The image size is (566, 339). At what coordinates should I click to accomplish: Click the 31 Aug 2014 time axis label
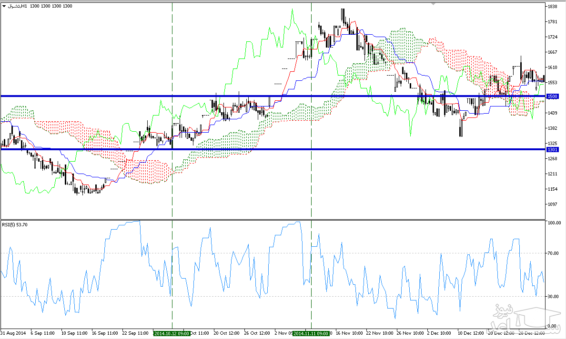pyautogui.click(x=13, y=333)
